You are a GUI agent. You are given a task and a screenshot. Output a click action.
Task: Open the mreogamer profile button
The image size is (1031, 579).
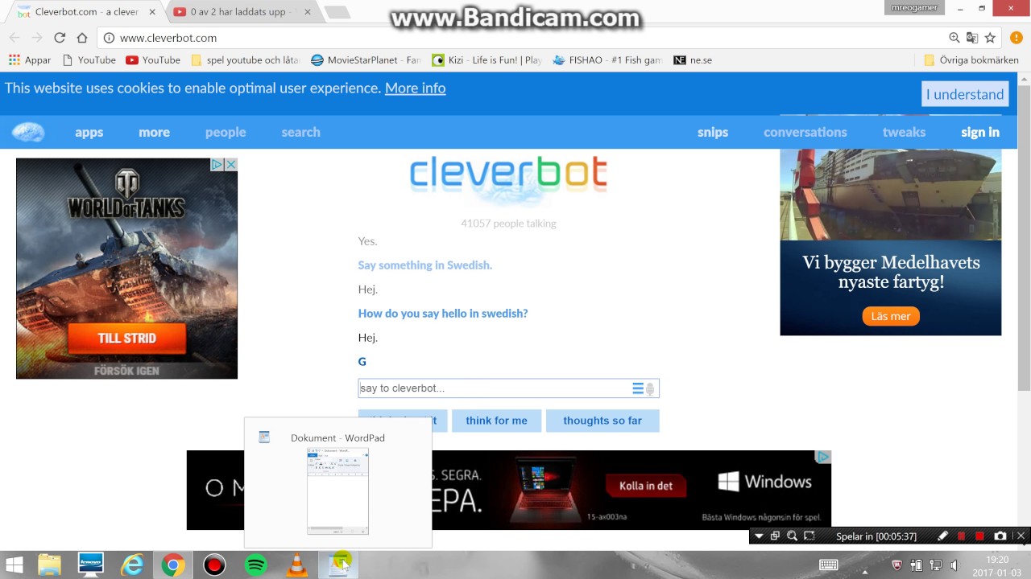click(x=913, y=7)
